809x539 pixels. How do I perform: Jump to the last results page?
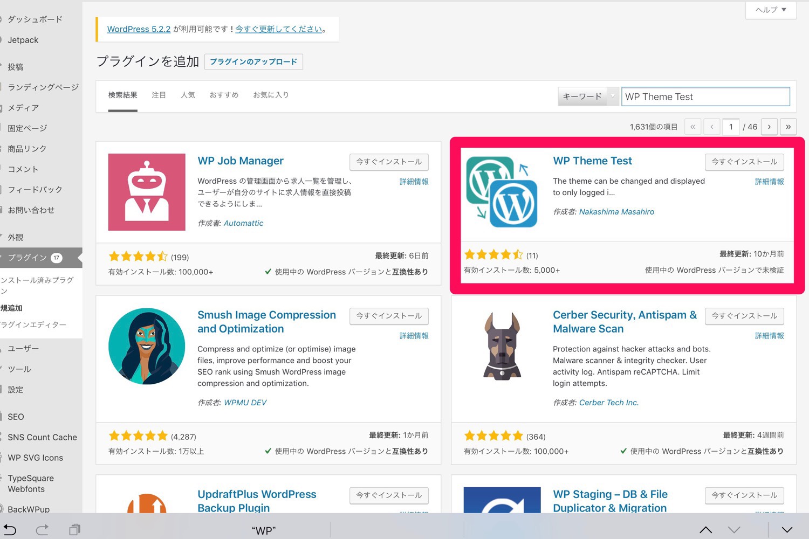(x=788, y=127)
